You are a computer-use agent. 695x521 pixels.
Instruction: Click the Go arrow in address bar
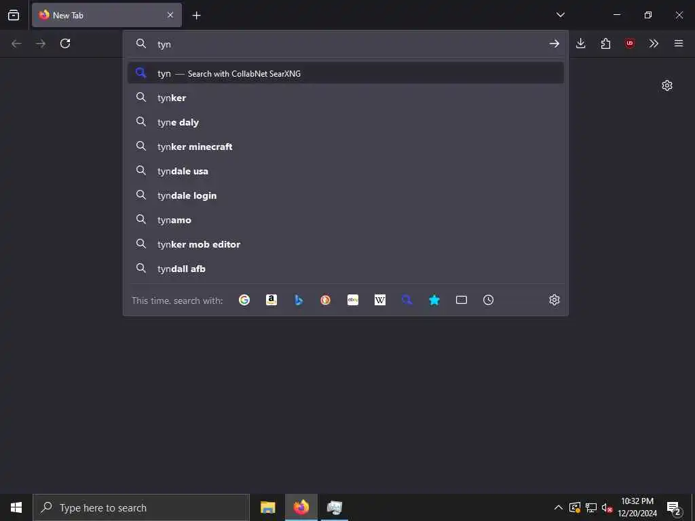pyautogui.click(x=554, y=43)
